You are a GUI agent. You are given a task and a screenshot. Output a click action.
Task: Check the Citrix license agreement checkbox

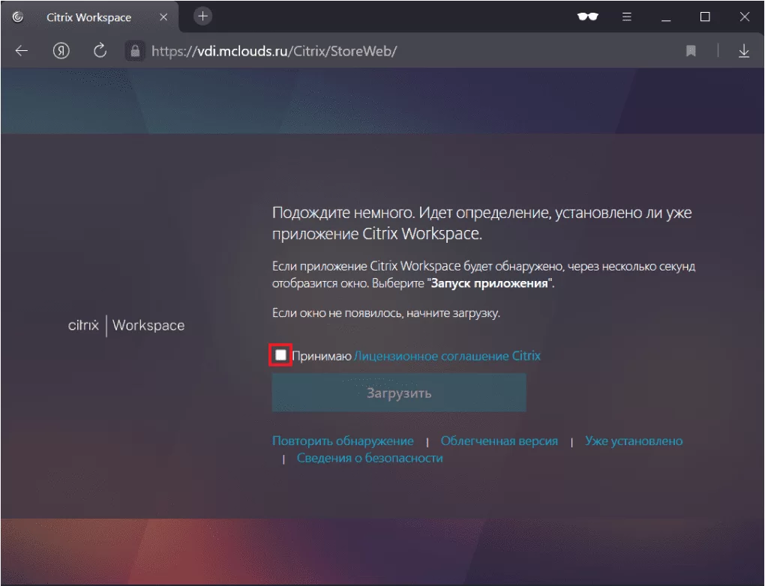click(x=280, y=355)
